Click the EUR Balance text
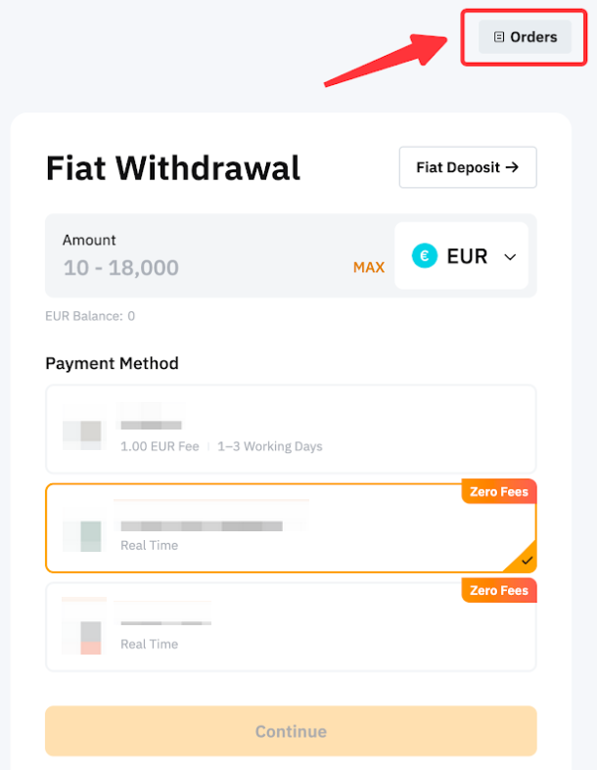 90,316
